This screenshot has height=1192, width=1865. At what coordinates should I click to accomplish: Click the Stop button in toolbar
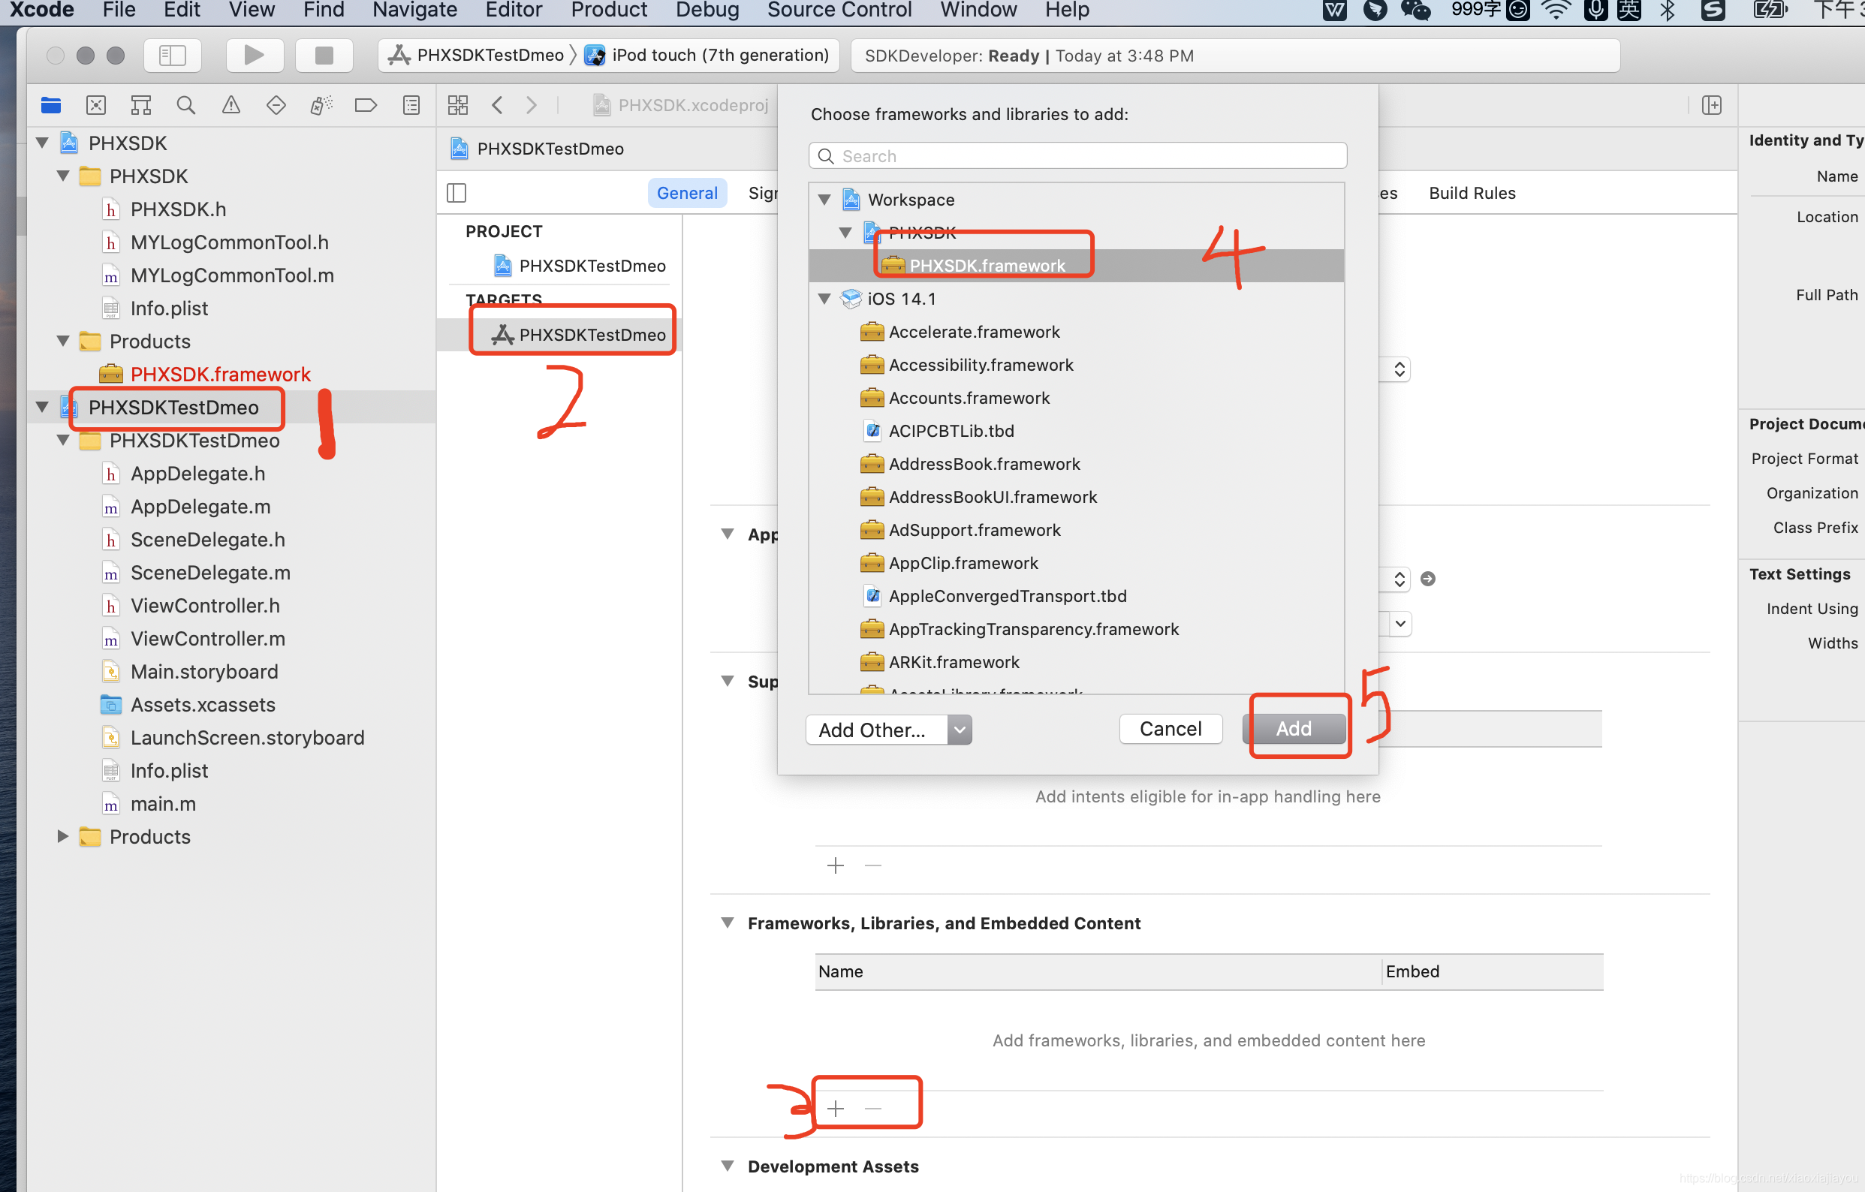click(x=324, y=55)
